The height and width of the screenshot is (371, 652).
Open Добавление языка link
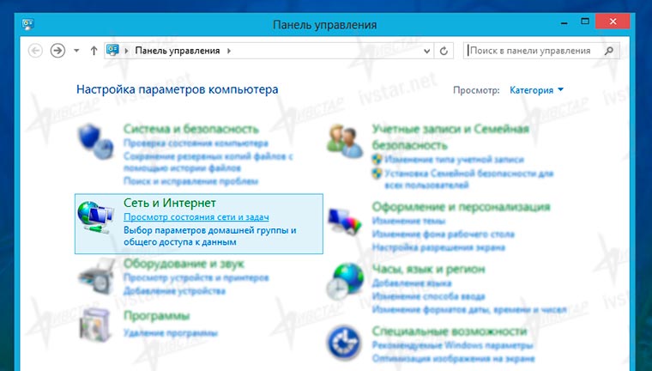(411, 283)
